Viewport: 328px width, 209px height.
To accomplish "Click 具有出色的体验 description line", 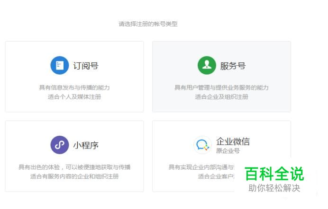I will pos(74,167).
